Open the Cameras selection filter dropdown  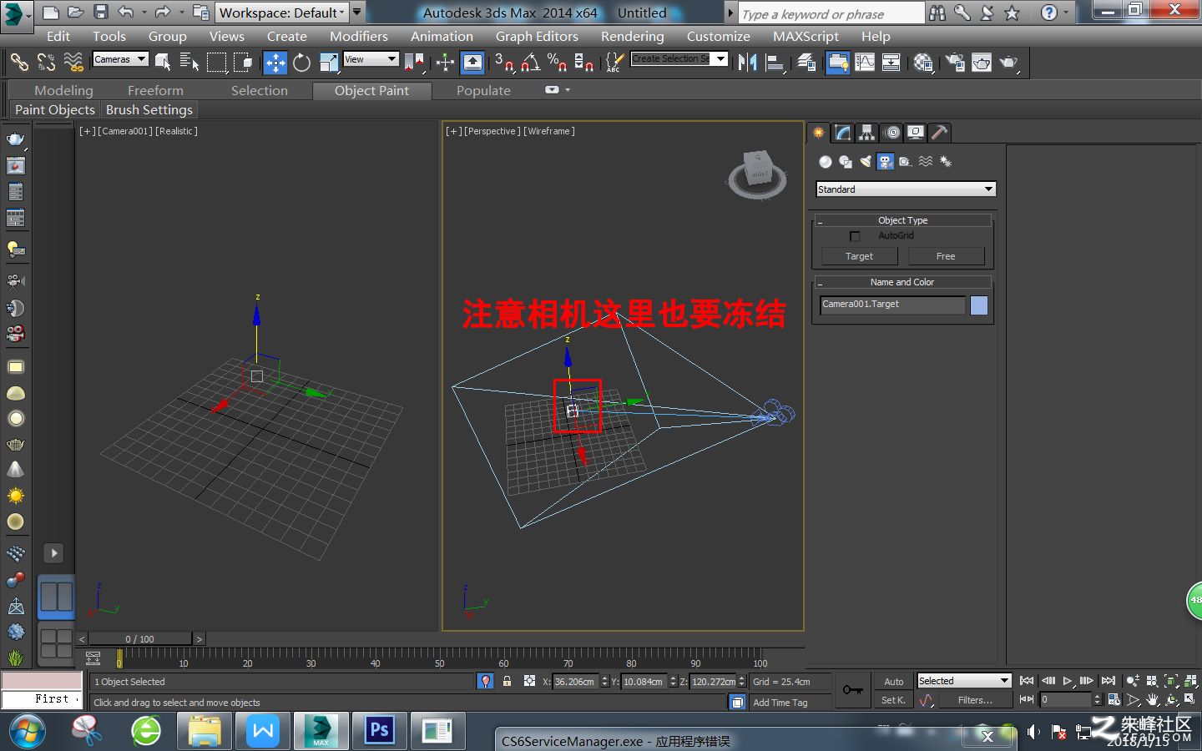[x=120, y=59]
